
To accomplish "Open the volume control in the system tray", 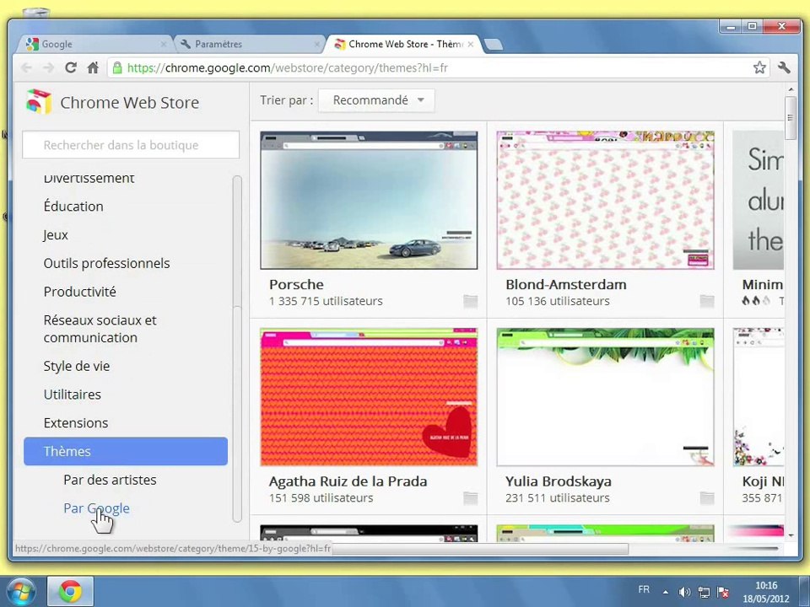I will pos(684,592).
